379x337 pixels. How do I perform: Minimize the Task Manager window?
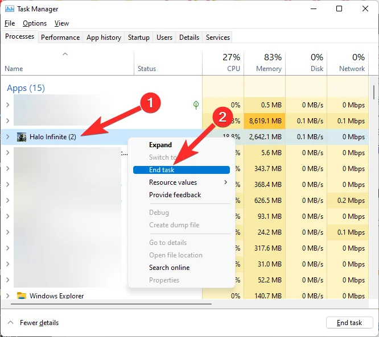pos(314,9)
